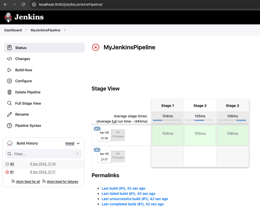Click the Build Now play icon
The image size is (260, 214).
9,70
